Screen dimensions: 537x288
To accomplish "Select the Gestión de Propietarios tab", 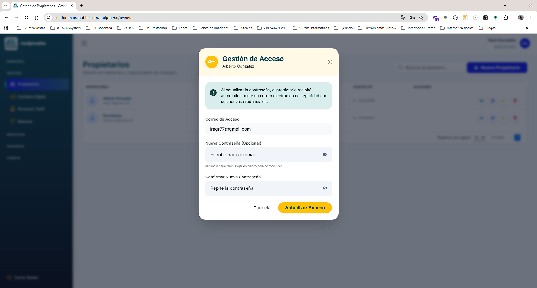I will [43, 6].
